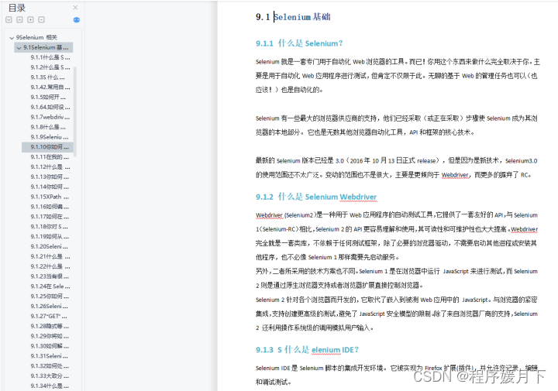
Task: Go to outline entry 9.1.23当有很...
Action: click(x=50, y=276)
